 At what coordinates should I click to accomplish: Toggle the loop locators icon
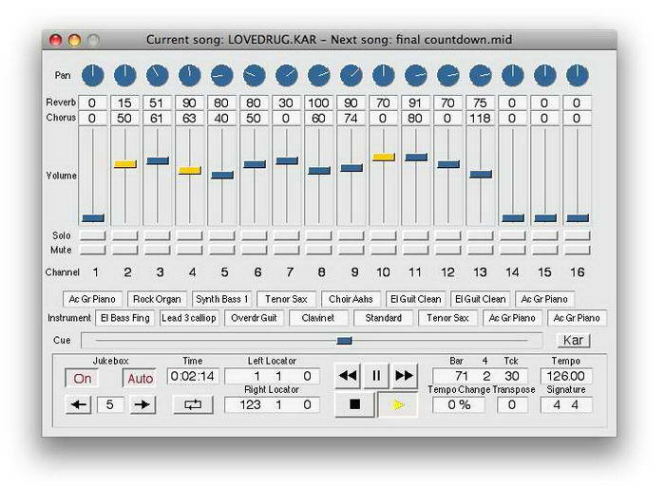193,404
